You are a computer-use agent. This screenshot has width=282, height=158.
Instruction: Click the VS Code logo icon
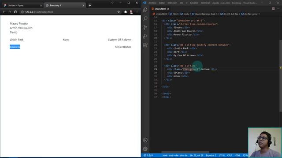point(144,3)
